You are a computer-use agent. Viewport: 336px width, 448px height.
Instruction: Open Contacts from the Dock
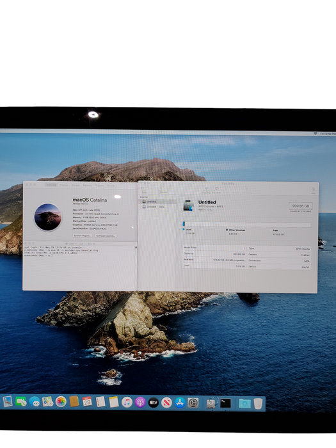[74, 402]
